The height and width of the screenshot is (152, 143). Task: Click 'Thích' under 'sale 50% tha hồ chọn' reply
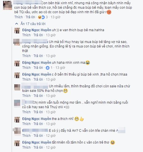tap(26, 96)
